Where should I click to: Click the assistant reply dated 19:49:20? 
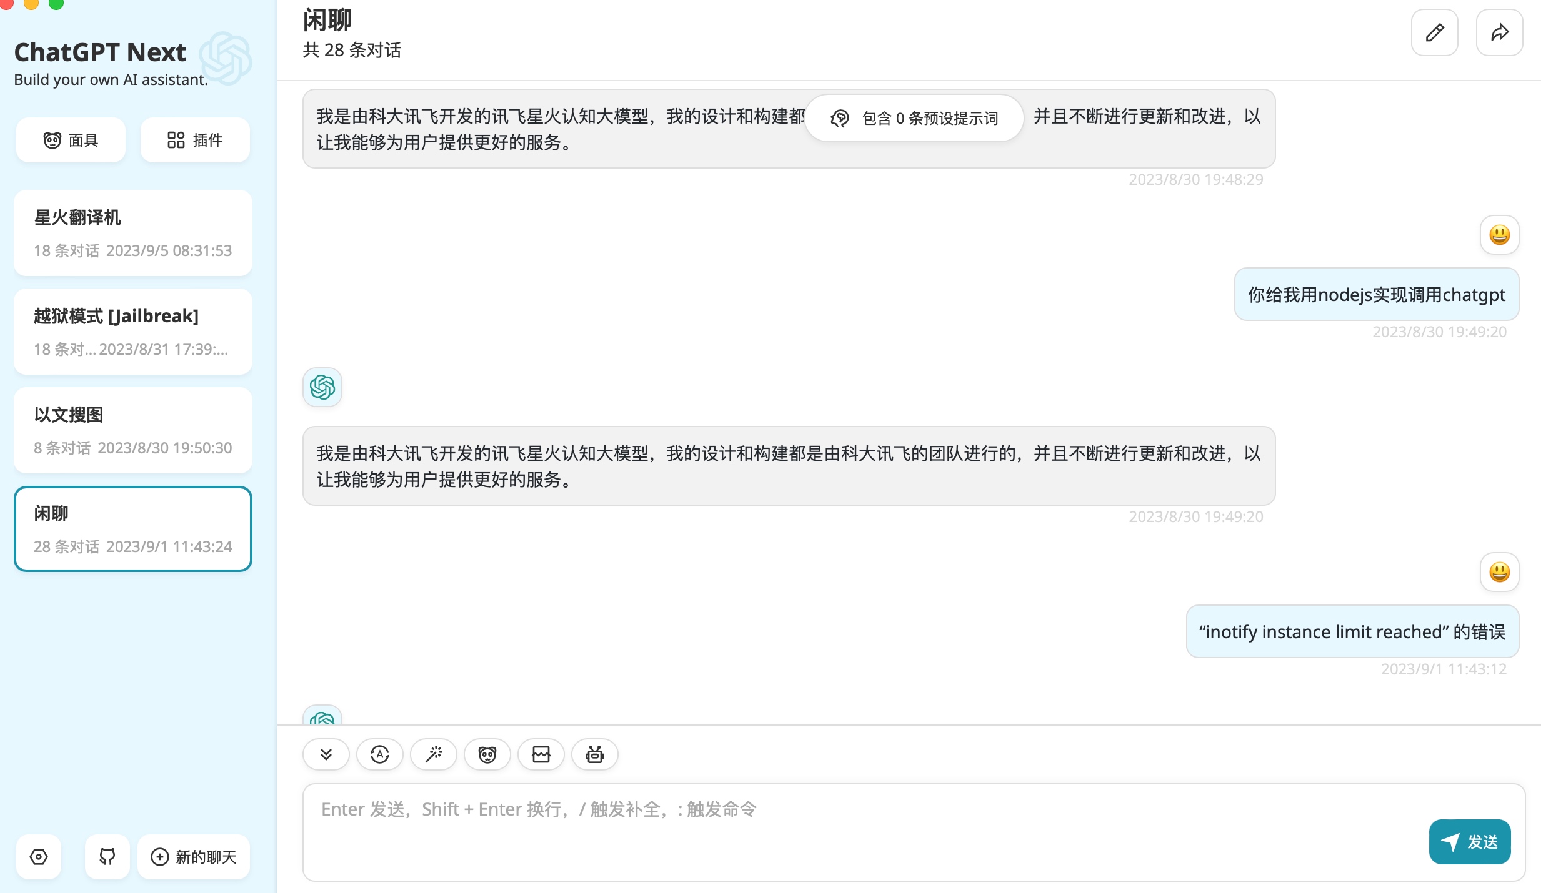(789, 466)
